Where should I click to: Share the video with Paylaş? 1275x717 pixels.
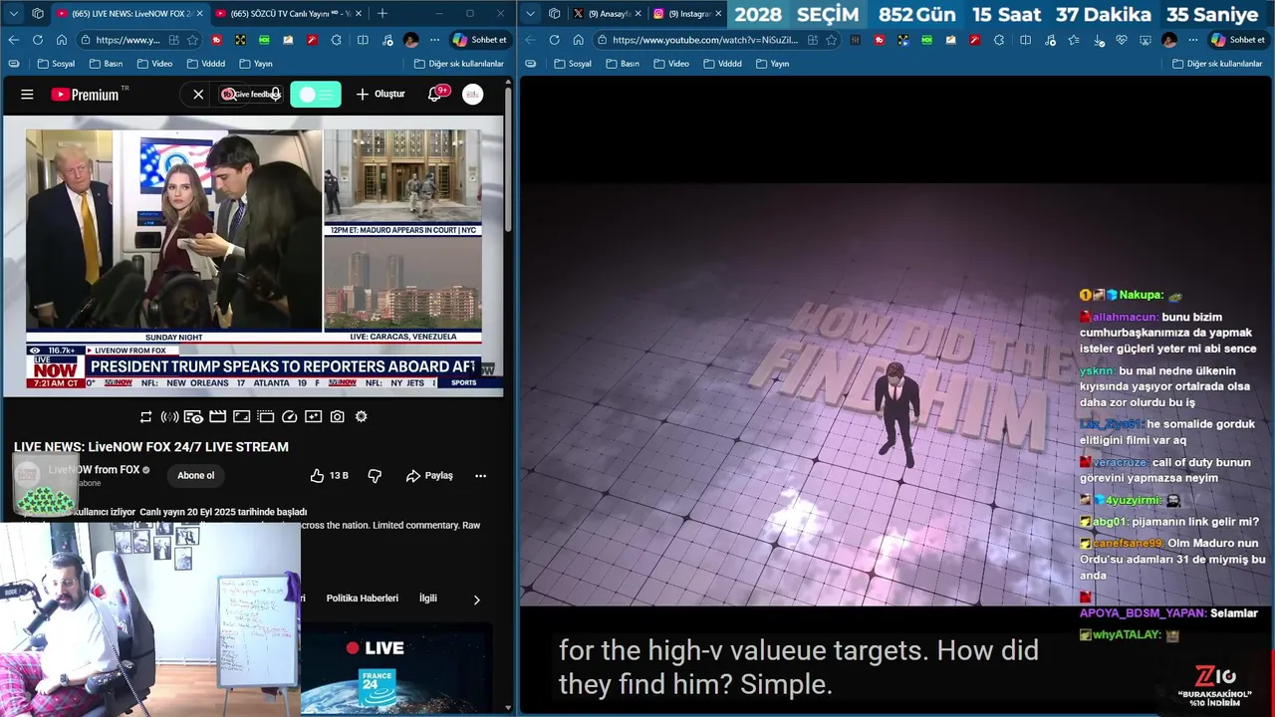pos(429,476)
